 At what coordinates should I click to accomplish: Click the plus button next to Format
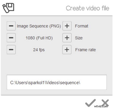point(67,26)
